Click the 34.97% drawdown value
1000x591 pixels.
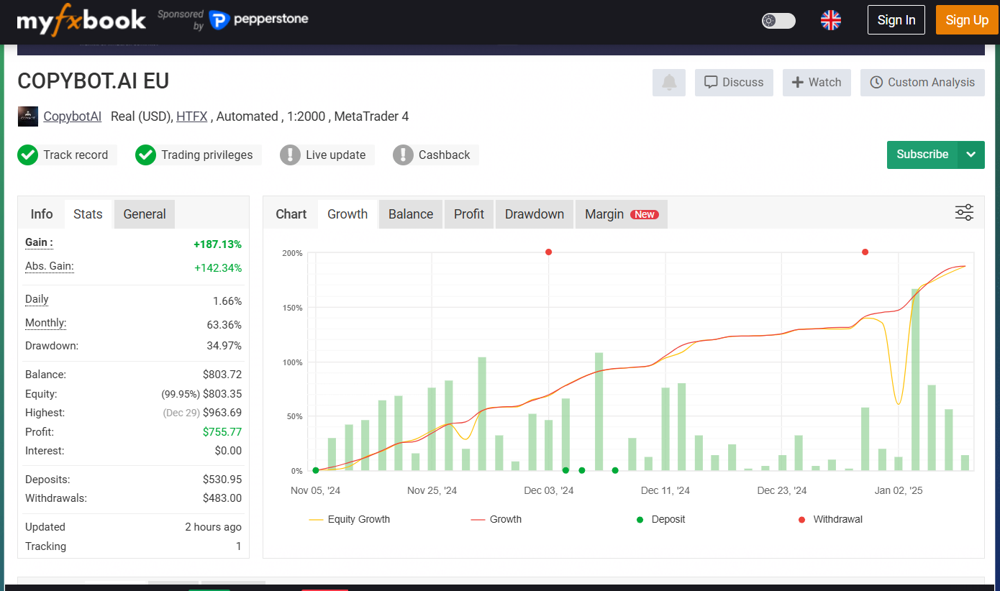pyautogui.click(x=225, y=346)
